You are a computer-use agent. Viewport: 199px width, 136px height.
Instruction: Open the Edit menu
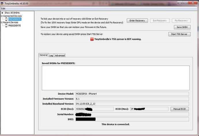pyautogui.click(x=3, y=8)
